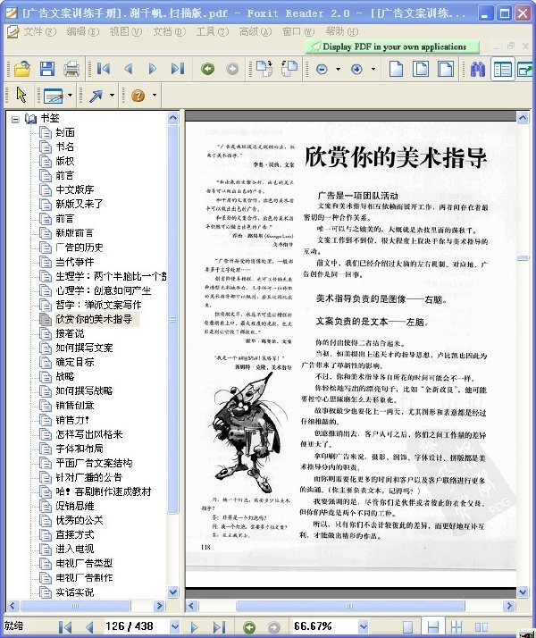Select bookmark 促销思维
This screenshot has width=536, height=638.
click(x=75, y=506)
